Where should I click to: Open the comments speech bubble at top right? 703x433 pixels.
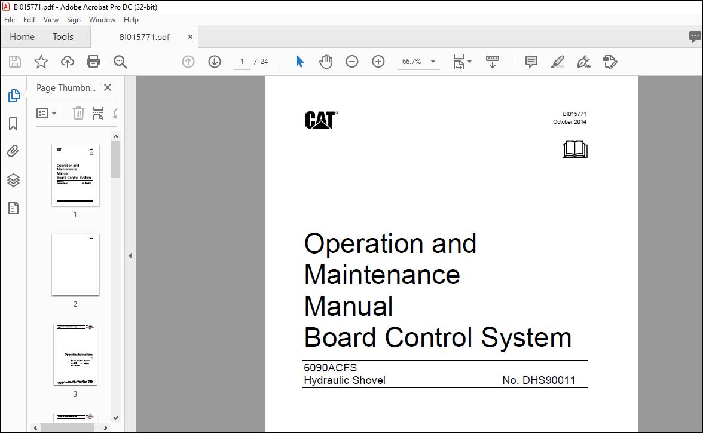(695, 36)
